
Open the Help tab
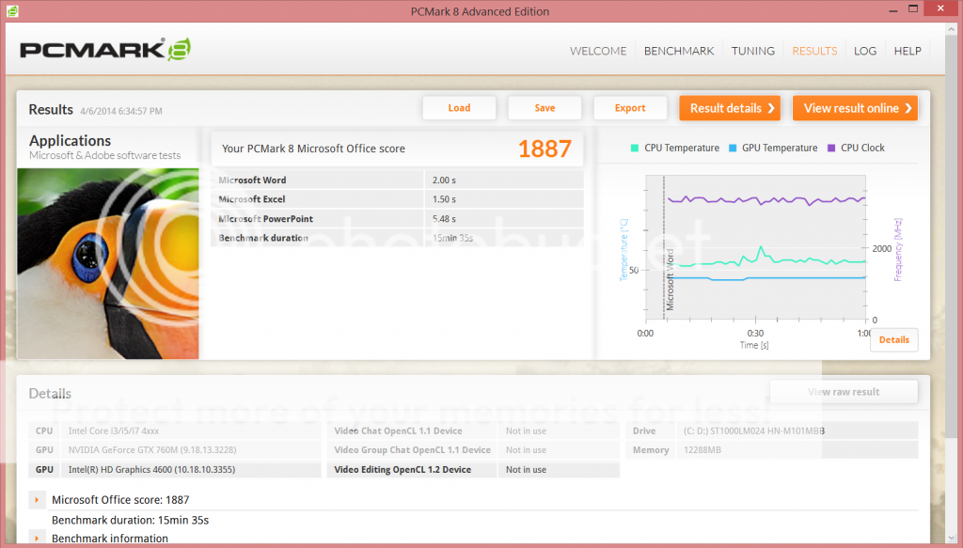click(x=908, y=51)
